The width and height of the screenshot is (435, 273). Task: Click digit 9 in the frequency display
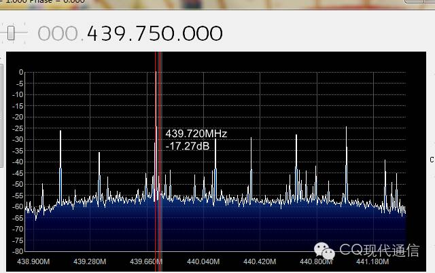[121, 33]
